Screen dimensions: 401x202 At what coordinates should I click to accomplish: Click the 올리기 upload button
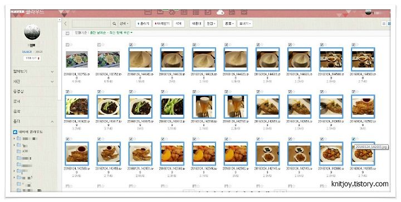143,23
